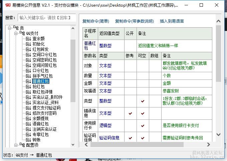Image resolution: width=227 pixels, height=161 pixels.
Task: Click 参考 checkmark in 验证码信息 row
Action: click(130, 138)
